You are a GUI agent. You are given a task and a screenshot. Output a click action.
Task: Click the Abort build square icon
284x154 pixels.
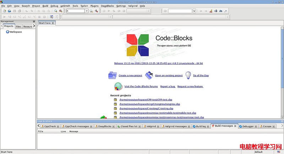pyautogui.click(x=124, y=11)
